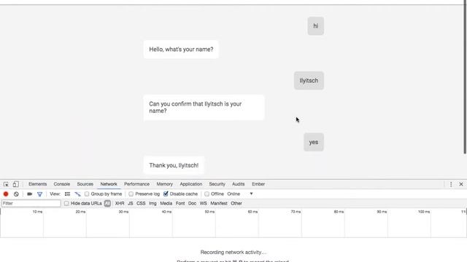Viewport: 467px width, 262px height.
Task: Uncheck the Disable cache checkbox
Action: point(166,194)
